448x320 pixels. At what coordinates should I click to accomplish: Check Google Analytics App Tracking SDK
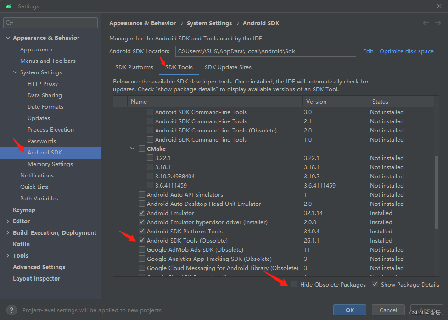point(142,259)
